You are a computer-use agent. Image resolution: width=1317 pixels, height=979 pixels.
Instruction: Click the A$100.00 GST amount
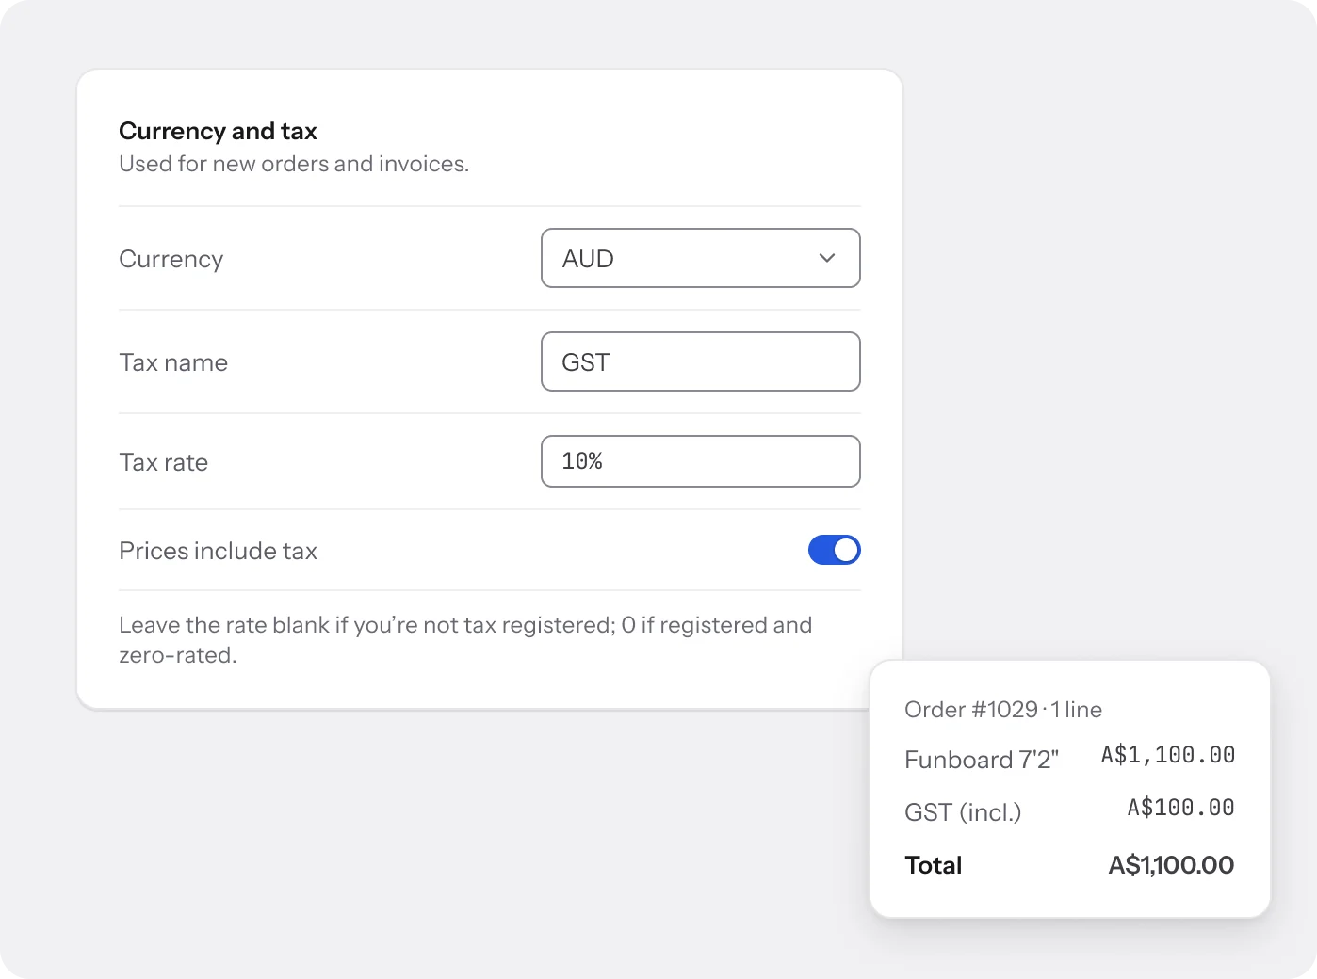pos(1181,808)
